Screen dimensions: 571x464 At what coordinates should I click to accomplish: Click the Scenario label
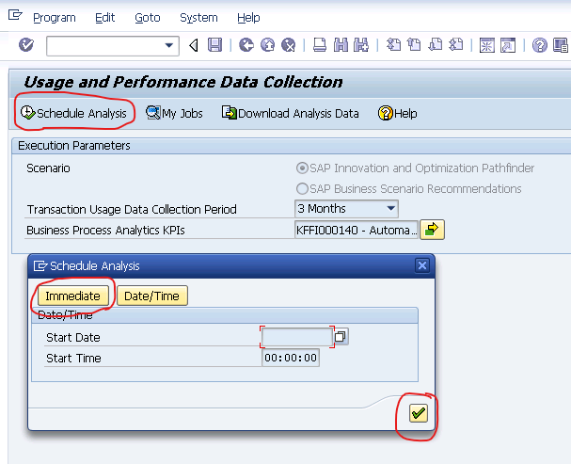point(48,168)
